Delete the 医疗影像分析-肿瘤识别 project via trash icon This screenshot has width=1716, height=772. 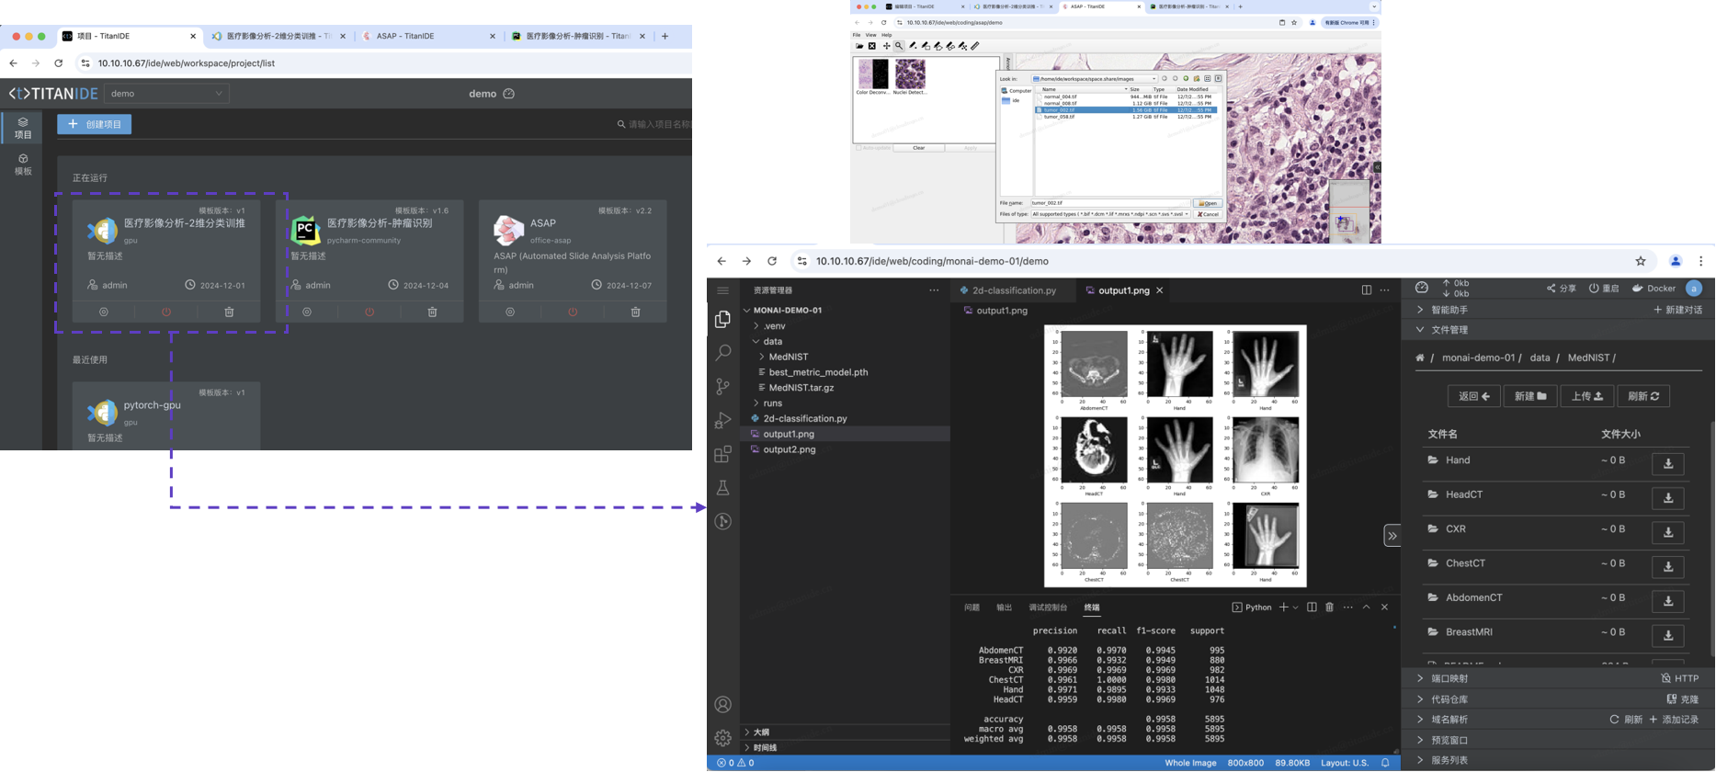[x=432, y=312]
